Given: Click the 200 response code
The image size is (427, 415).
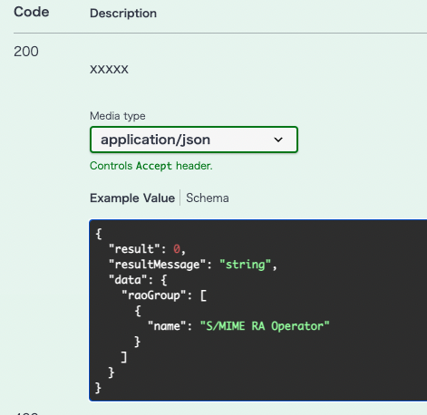Looking at the screenshot, I should (26, 52).
